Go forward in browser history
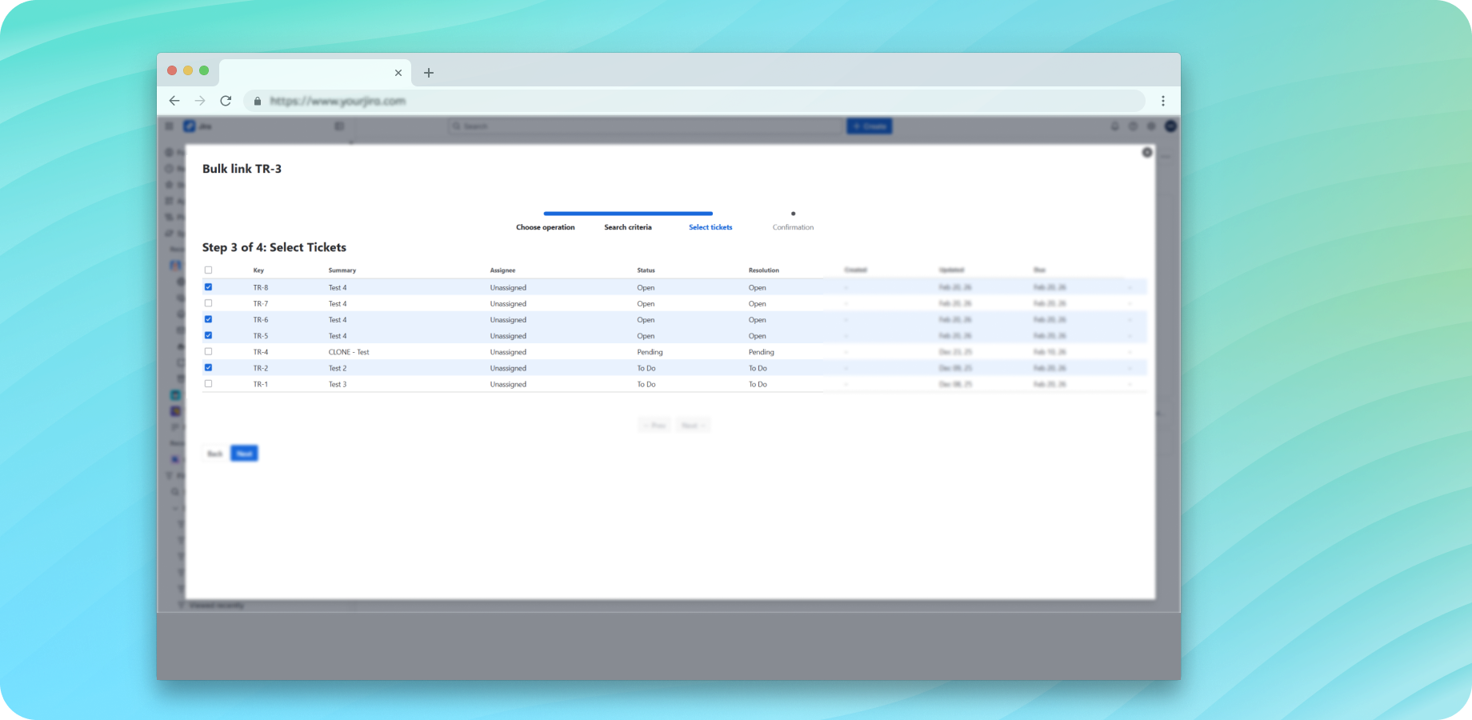The width and height of the screenshot is (1472, 720). (x=200, y=101)
